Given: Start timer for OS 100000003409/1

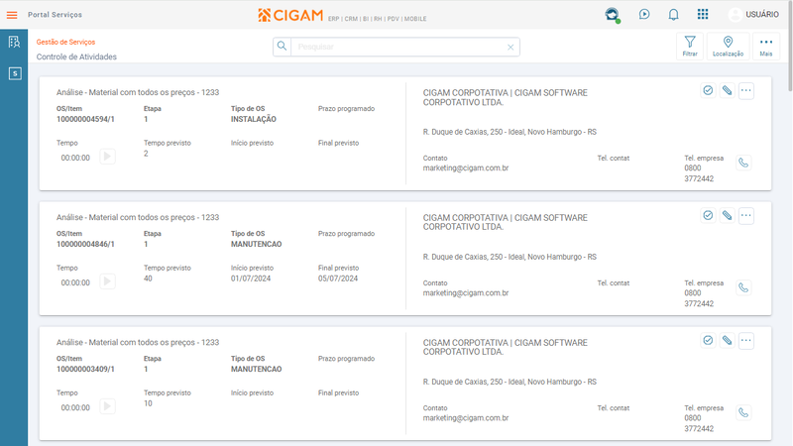Looking at the screenshot, I should tap(107, 406).
